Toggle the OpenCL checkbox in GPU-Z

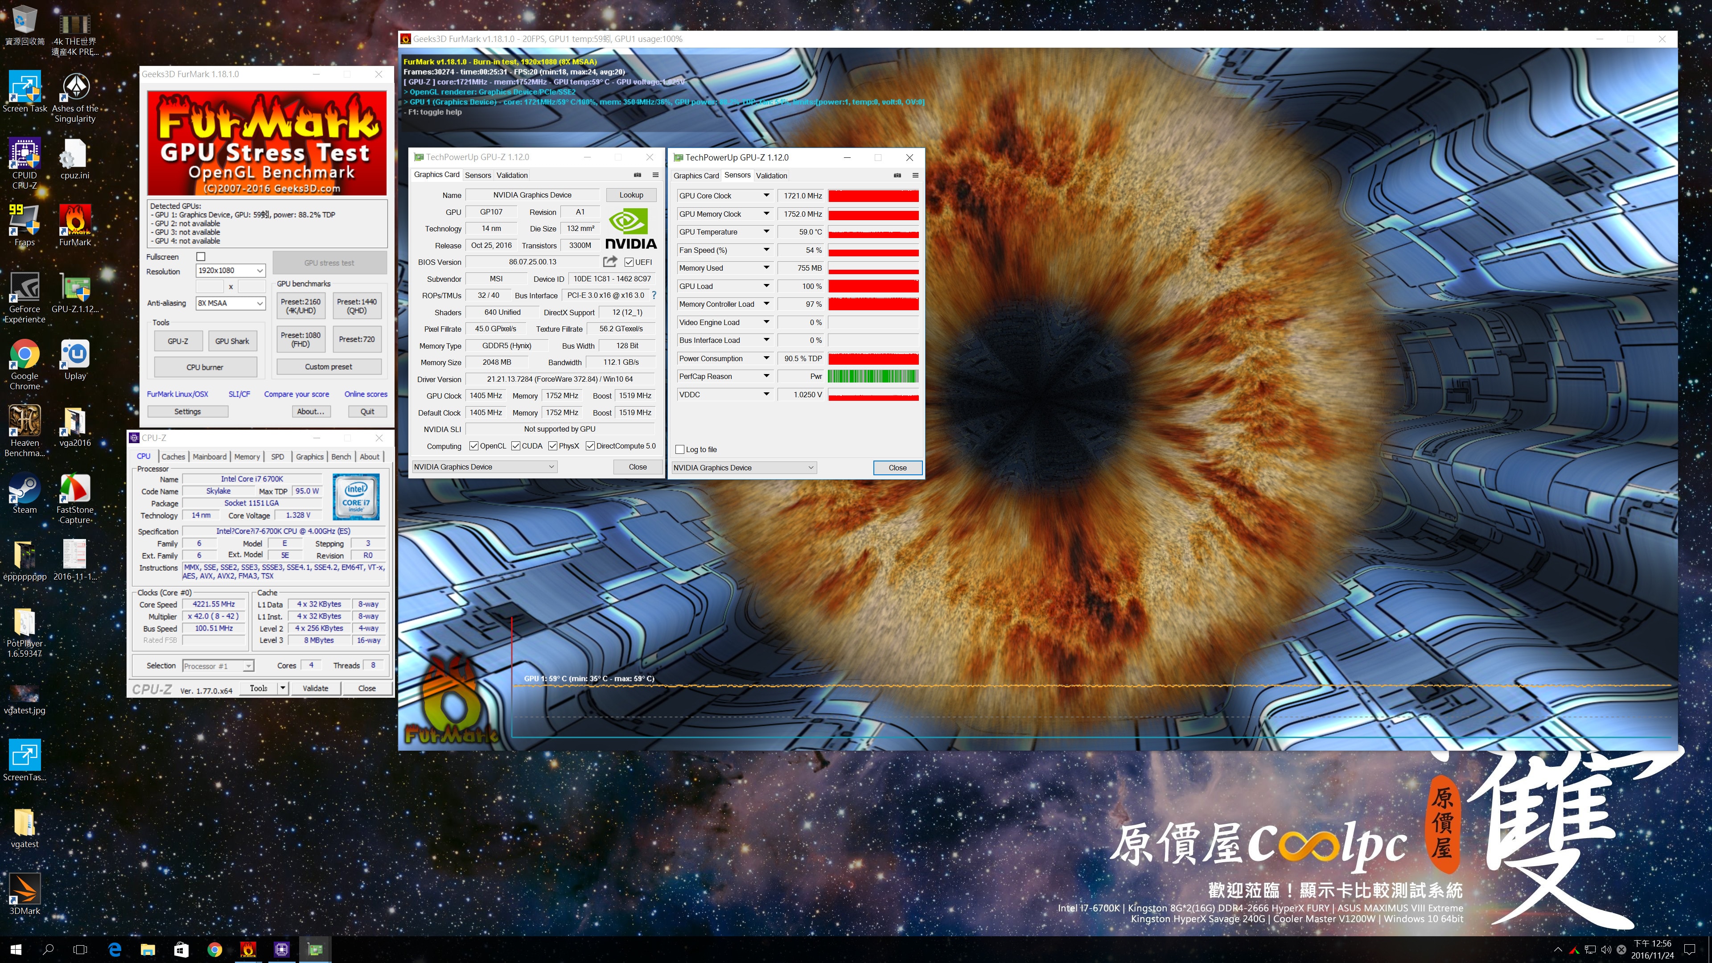474,446
